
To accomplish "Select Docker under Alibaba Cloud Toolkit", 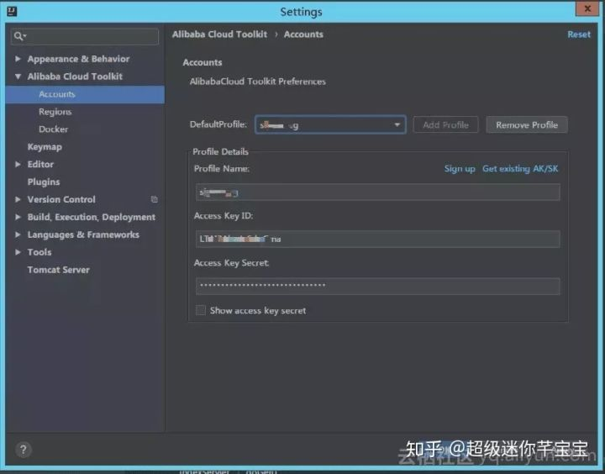I will (x=53, y=129).
